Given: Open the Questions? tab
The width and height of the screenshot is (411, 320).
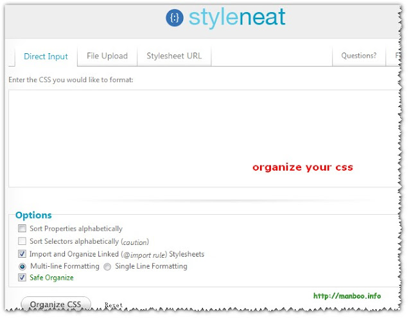Looking at the screenshot, I should [x=358, y=56].
